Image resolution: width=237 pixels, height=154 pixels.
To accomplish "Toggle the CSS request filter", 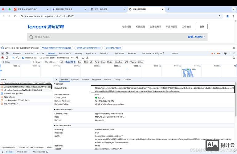I will click(x=86, y=62).
